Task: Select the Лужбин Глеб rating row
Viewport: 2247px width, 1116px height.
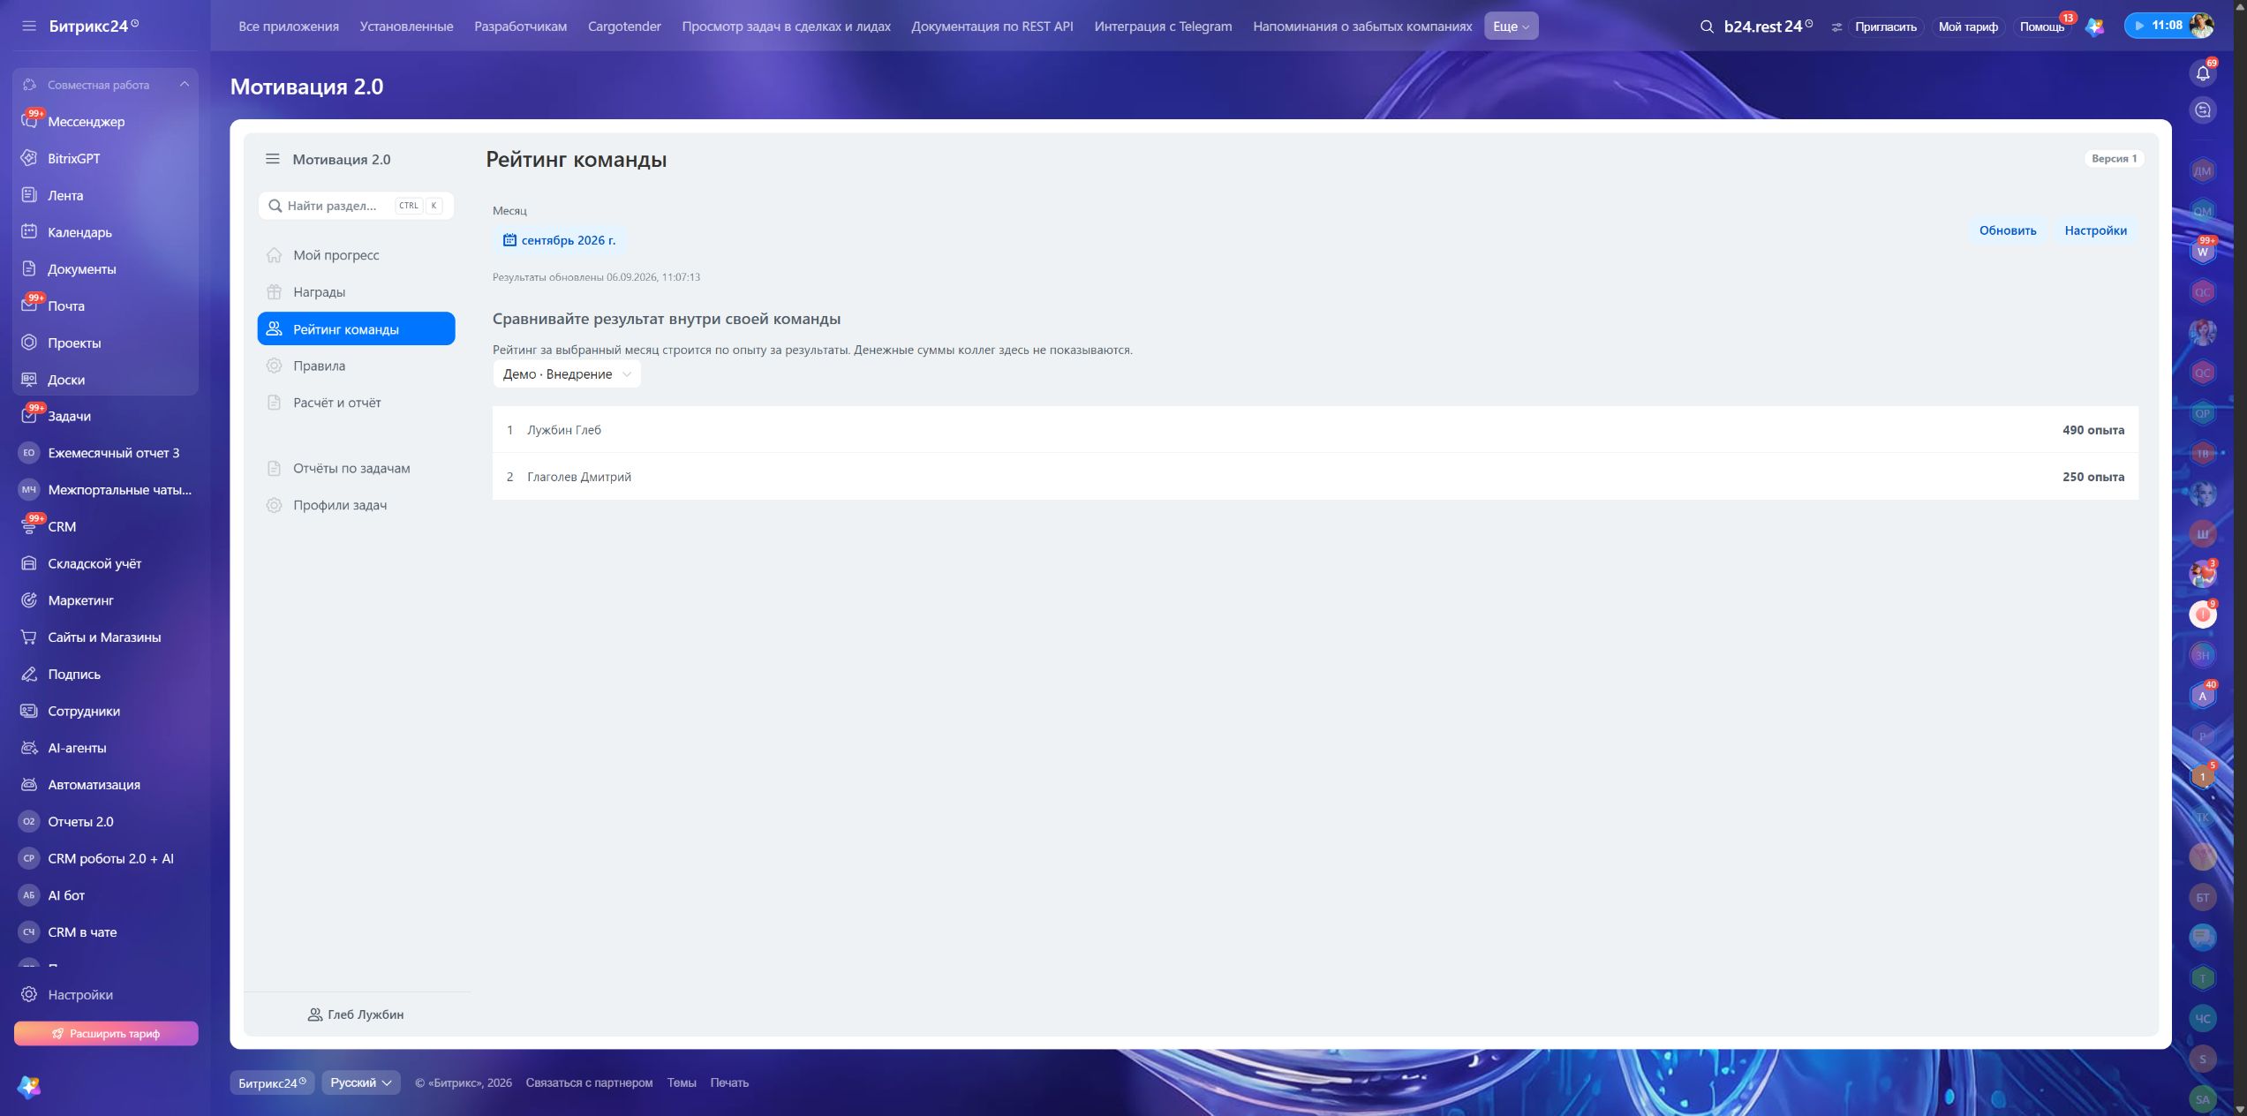Action: tap(1316, 430)
